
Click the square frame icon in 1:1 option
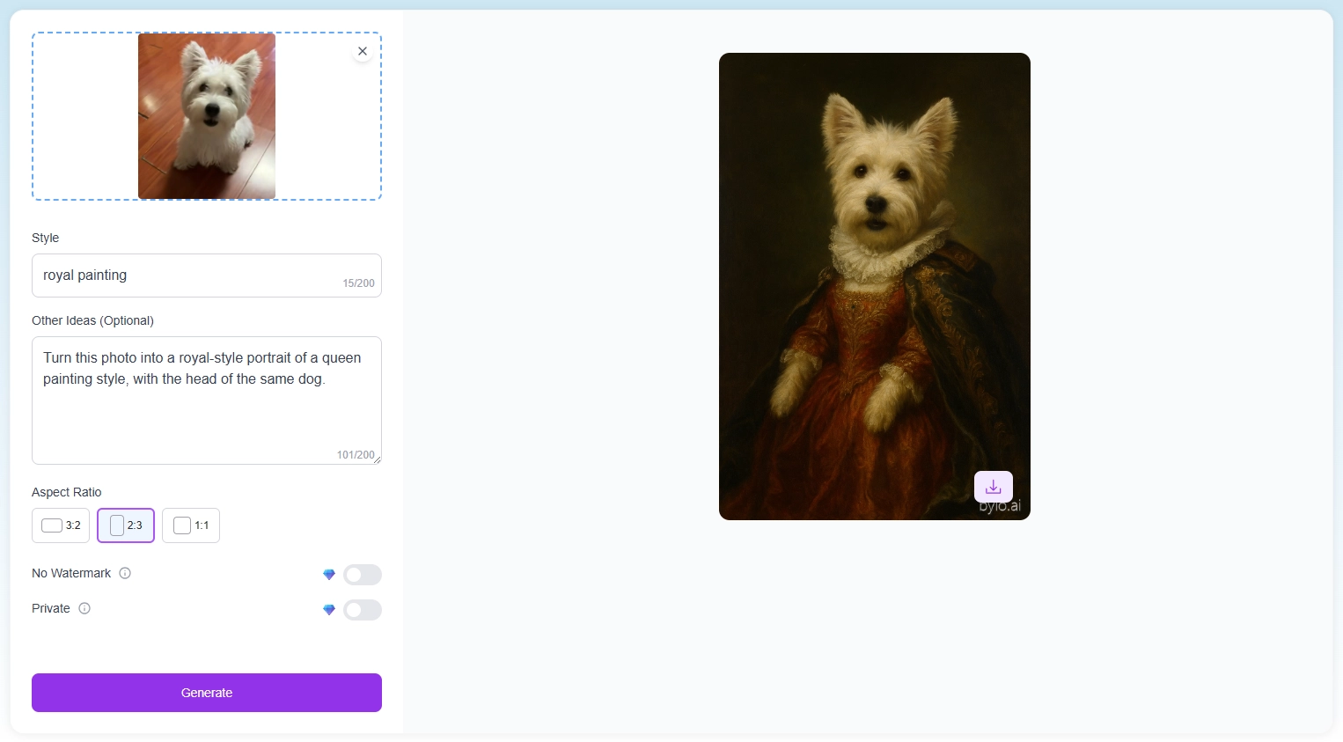pos(182,525)
